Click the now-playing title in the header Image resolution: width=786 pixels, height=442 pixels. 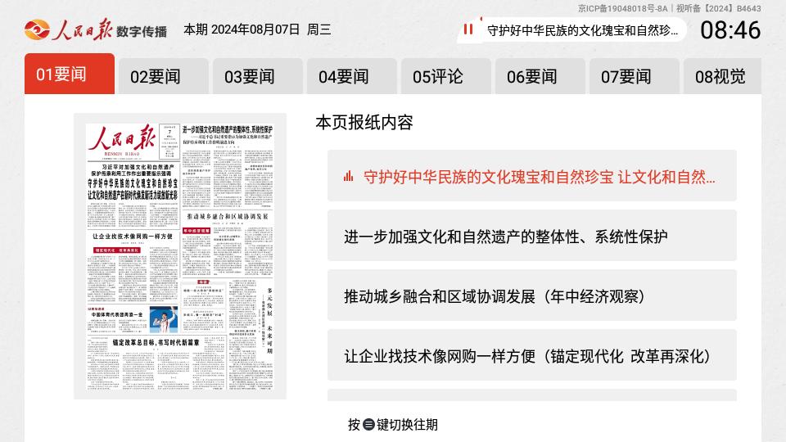(x=582, y=31)
